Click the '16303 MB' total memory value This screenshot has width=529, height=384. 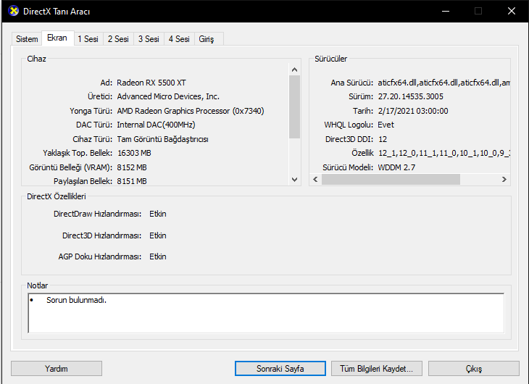(134, 153)
